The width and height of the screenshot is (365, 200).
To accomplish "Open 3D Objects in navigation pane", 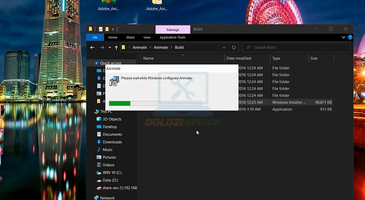I will [x=112, y=119].
